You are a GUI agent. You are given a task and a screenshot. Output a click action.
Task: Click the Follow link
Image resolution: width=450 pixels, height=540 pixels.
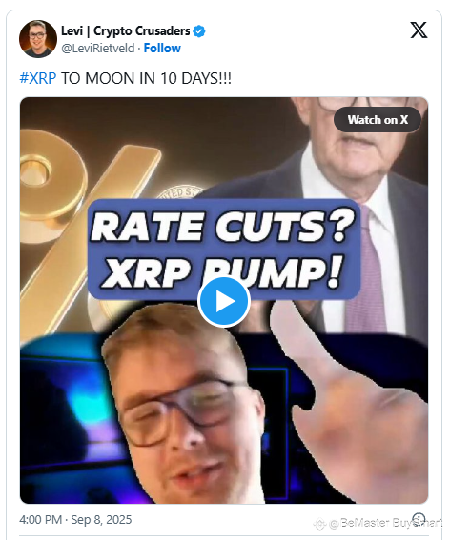tap(162, 49)
